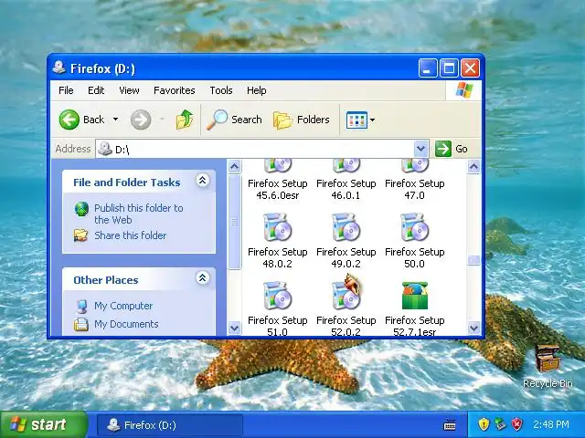Open the View menu
The height and width of the screenshot is (438, 585).
[129, 90]
